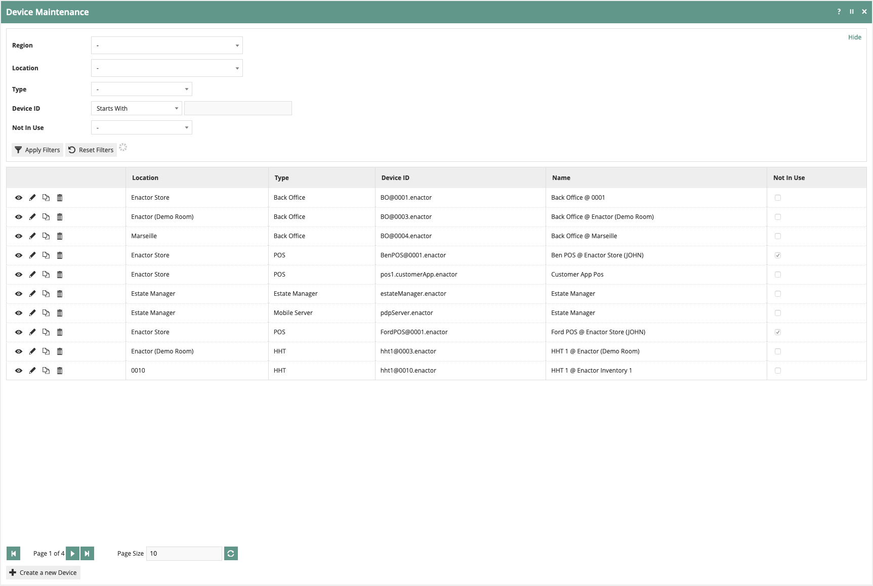The width and height of the screenshot is (873, 586).
Task: Toggle Not In Use for BO@0001.enactor
Action: point(778,198)
